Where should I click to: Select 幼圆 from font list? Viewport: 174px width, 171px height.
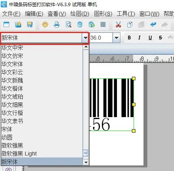(42, 137)
